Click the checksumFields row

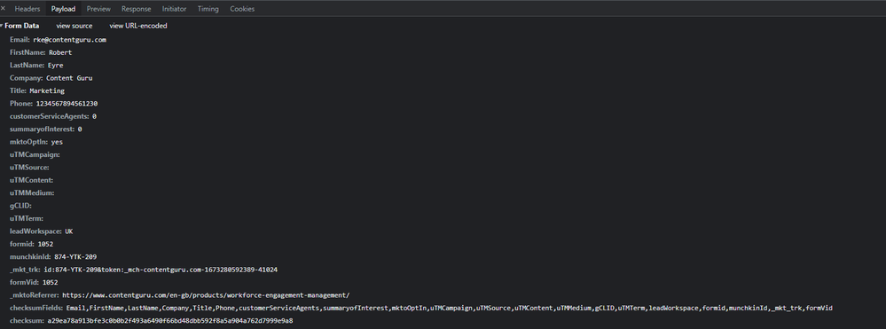(421, 308)
